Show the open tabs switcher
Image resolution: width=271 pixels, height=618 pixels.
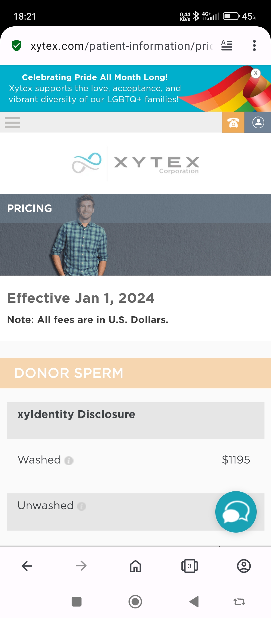tap(190, 566)
